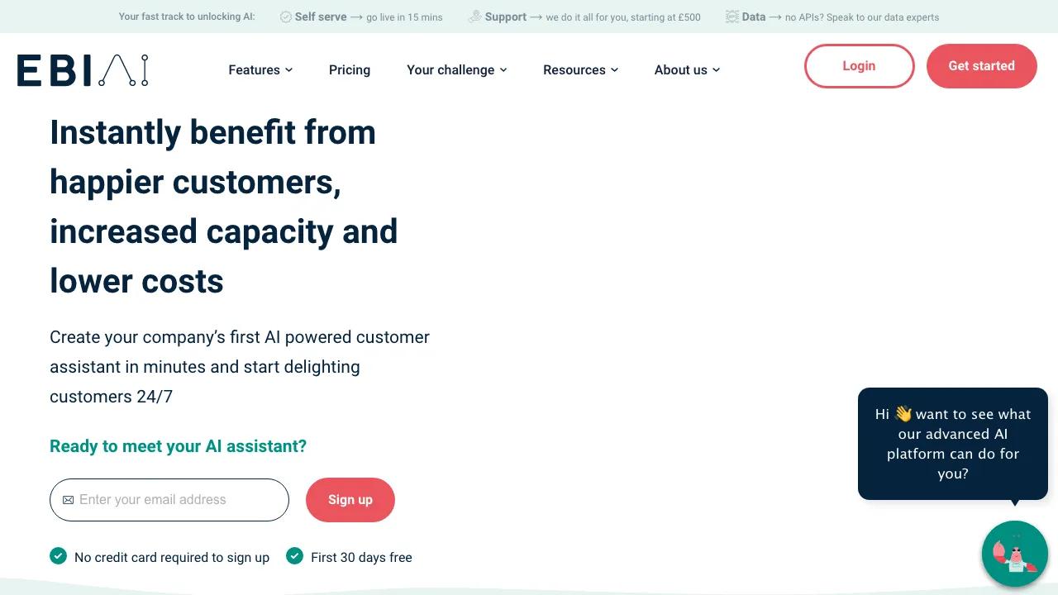
Task: Click the Support hand icon
Action: tap(474, 17)
